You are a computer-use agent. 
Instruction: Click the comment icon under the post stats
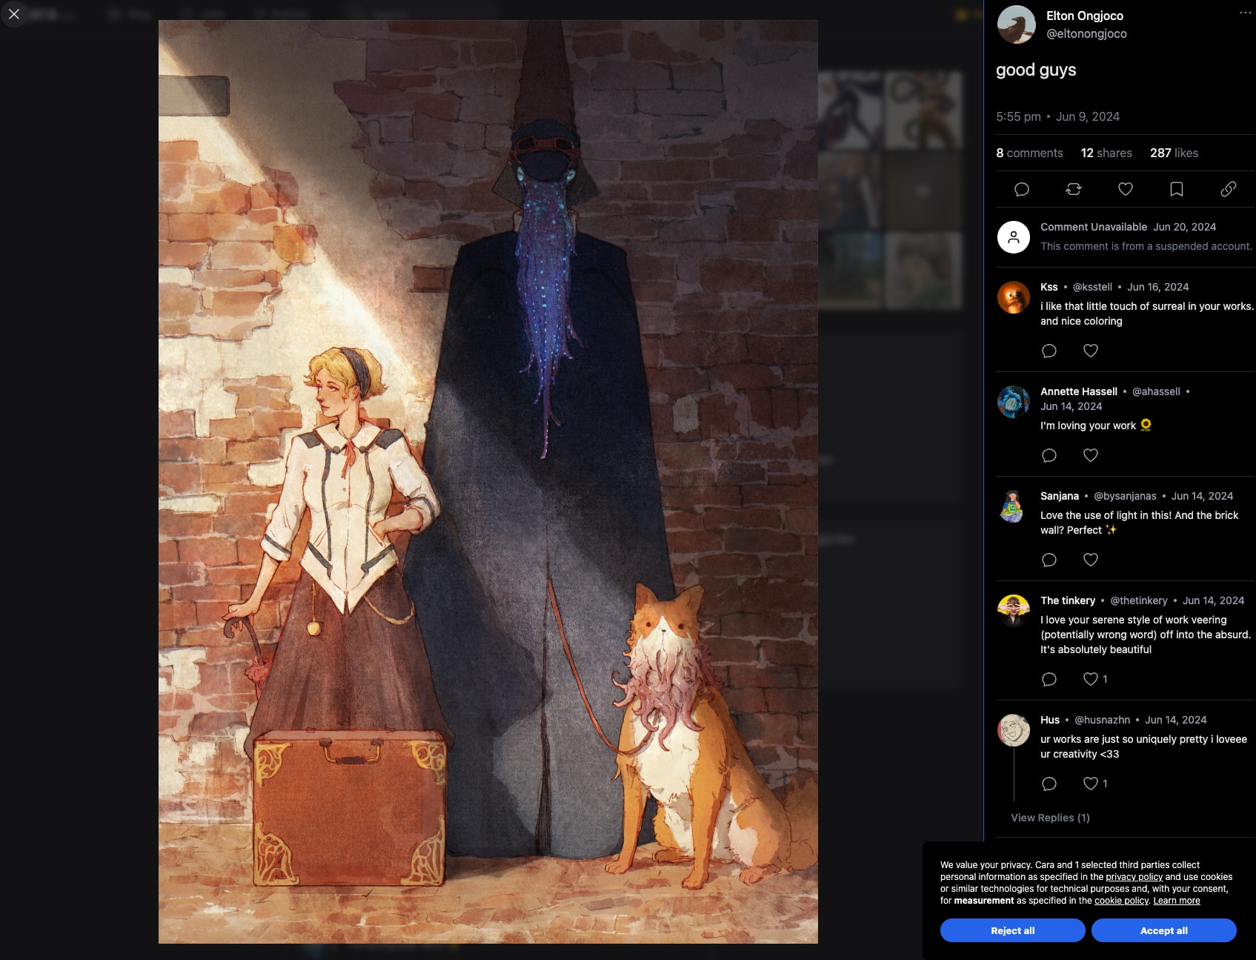(1022, 189)
